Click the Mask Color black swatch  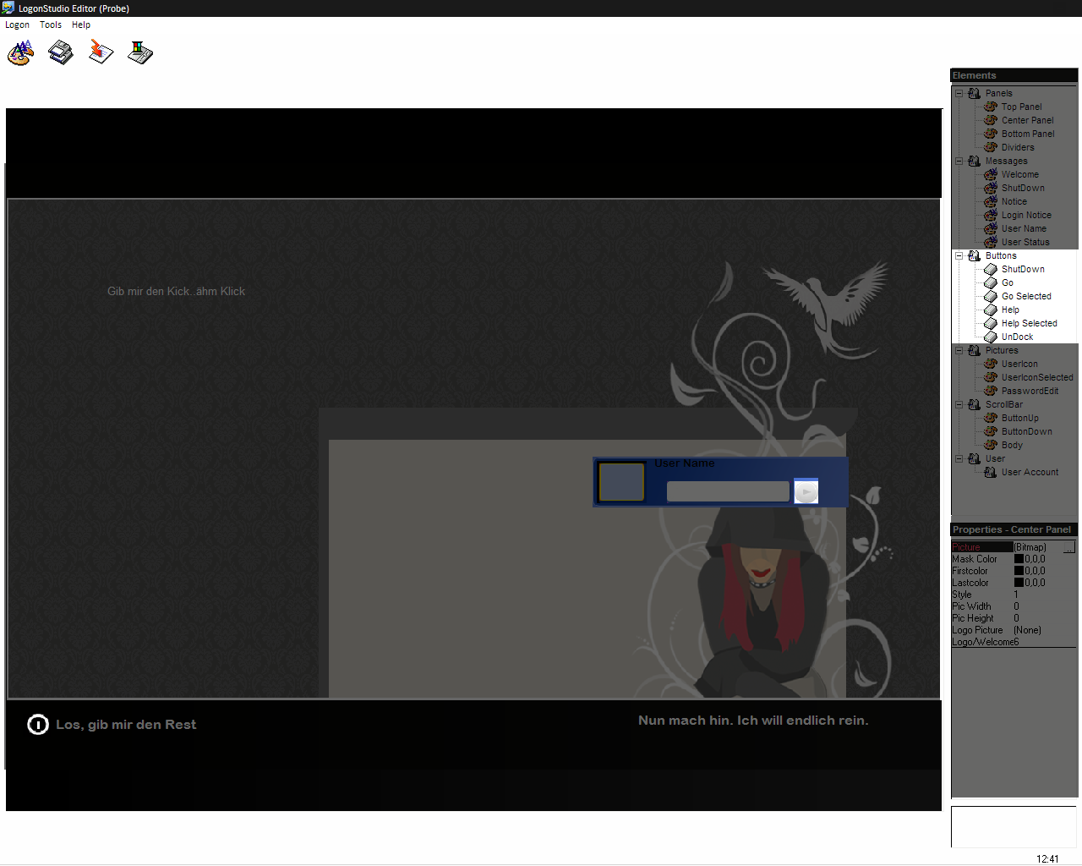1019,559
